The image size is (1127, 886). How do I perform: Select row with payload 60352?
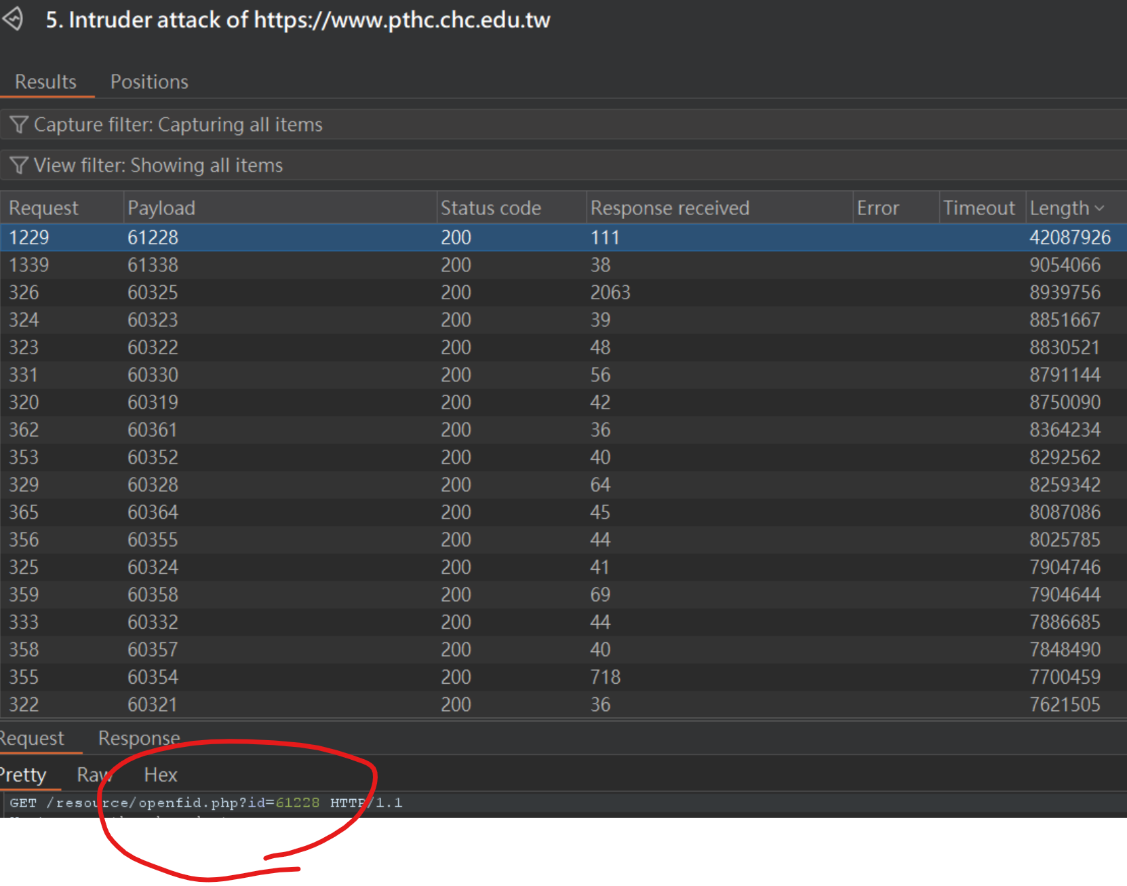tap(563, 457)
